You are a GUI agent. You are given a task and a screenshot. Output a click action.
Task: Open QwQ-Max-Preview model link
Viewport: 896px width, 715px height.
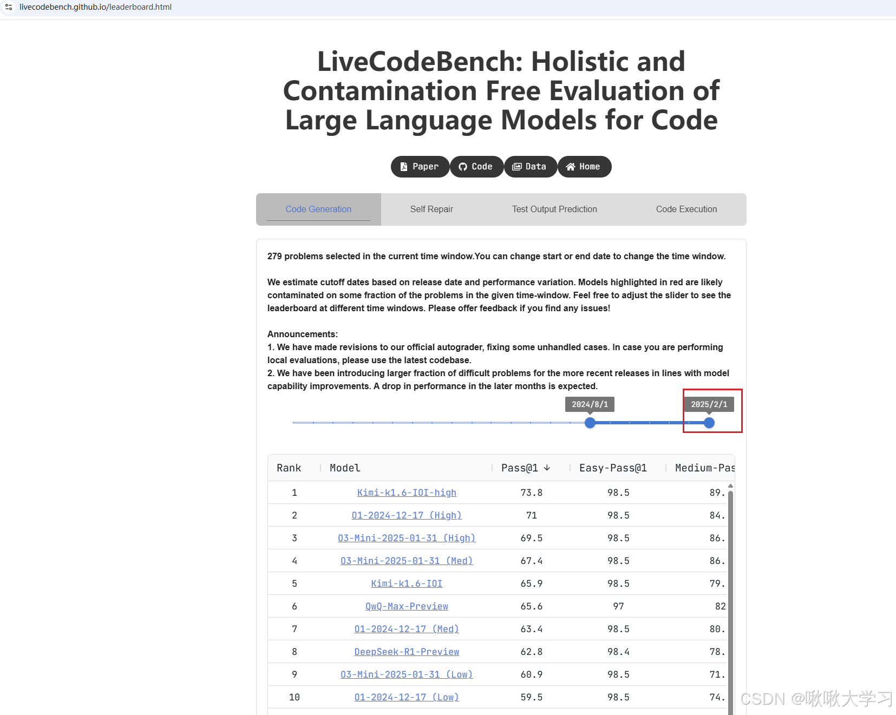click(407, 606)
